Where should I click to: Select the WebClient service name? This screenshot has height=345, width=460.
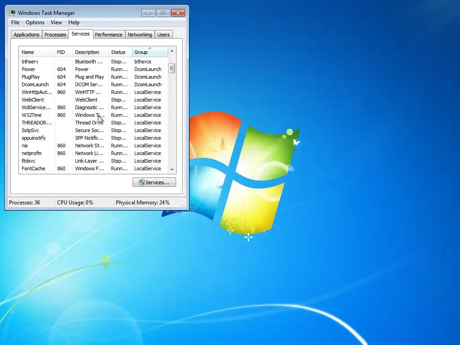32,100
